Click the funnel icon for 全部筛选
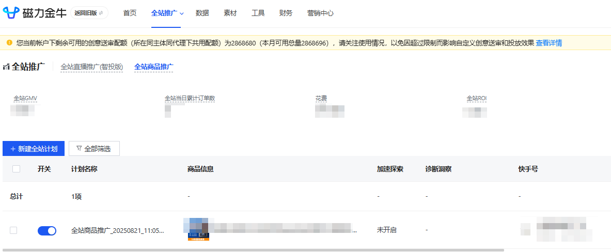 [79, 149]
